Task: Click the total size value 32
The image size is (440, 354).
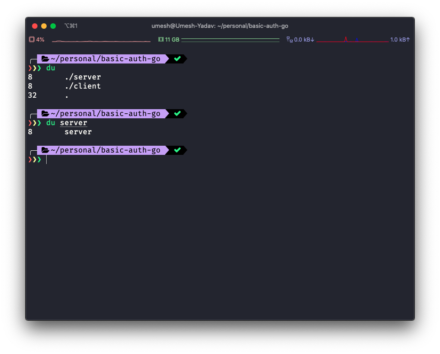Action: [x=32, y=95]
